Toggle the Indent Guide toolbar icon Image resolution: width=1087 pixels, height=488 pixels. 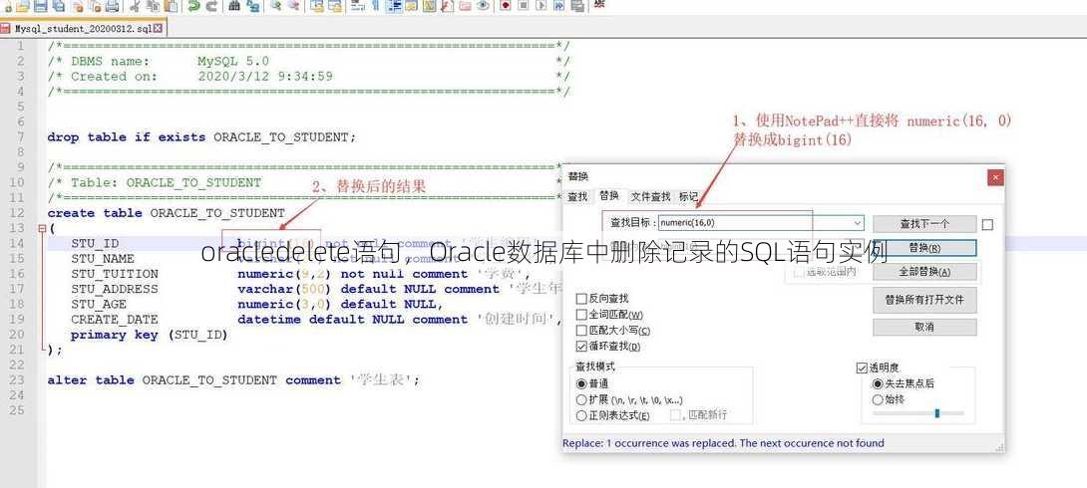tap(395, 6)
